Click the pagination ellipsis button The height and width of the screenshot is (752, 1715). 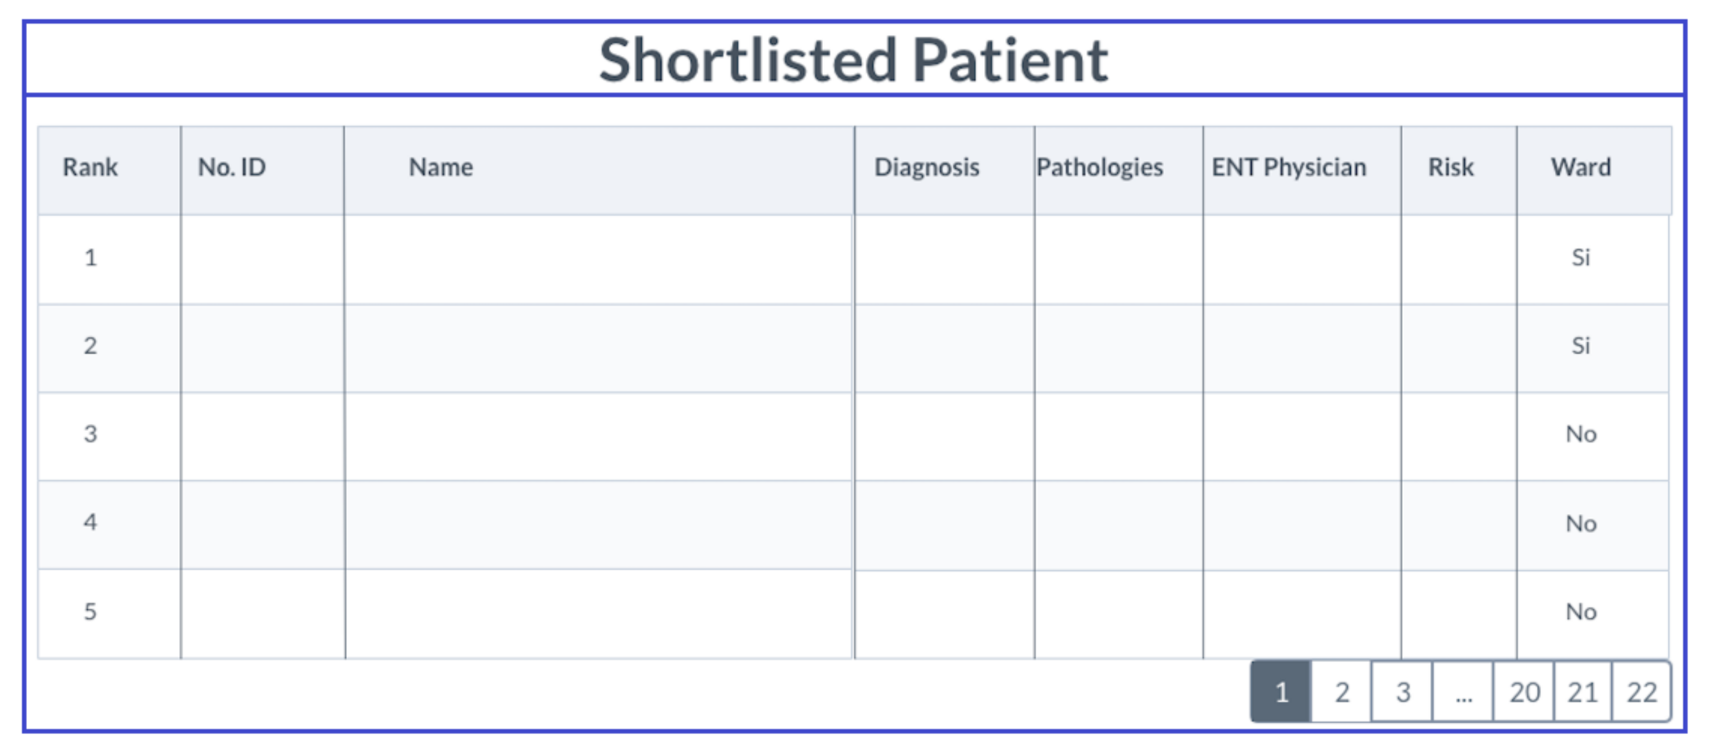pyautogui.click(x=1463, y=692)
